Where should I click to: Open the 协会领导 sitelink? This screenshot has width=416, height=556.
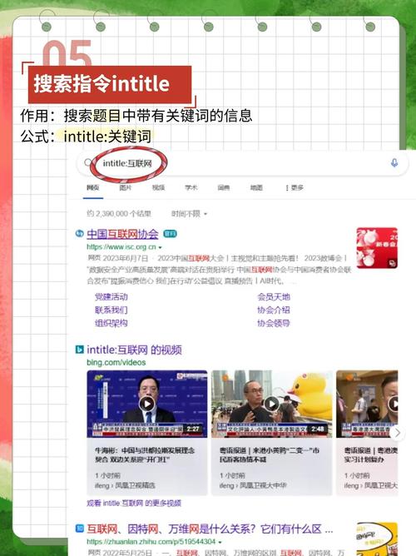274,323
